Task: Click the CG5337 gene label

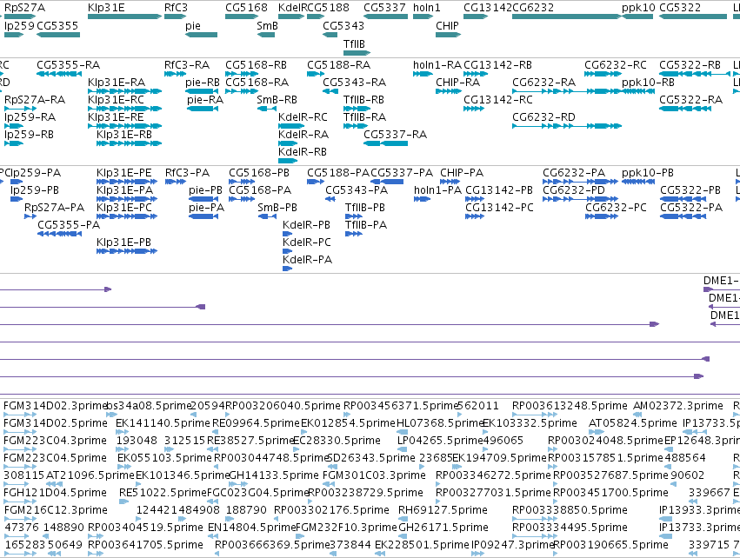Action: (x=384, y=8)
